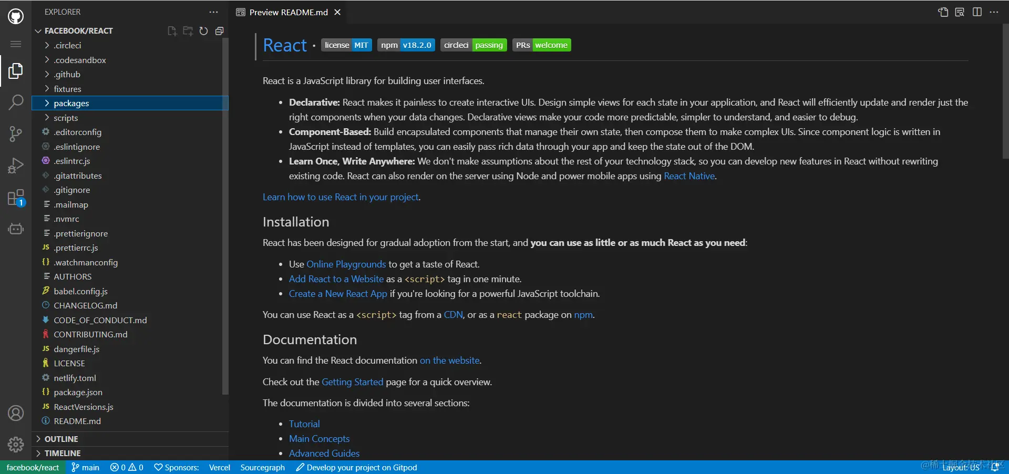Open the CONTRIBUTING.md file

[90, 334]
